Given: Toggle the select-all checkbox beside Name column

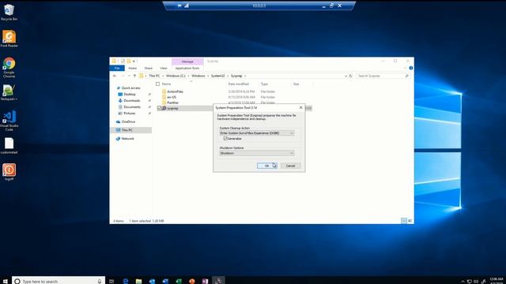Looking at the screenshot, I should click(x=158, y=84).
